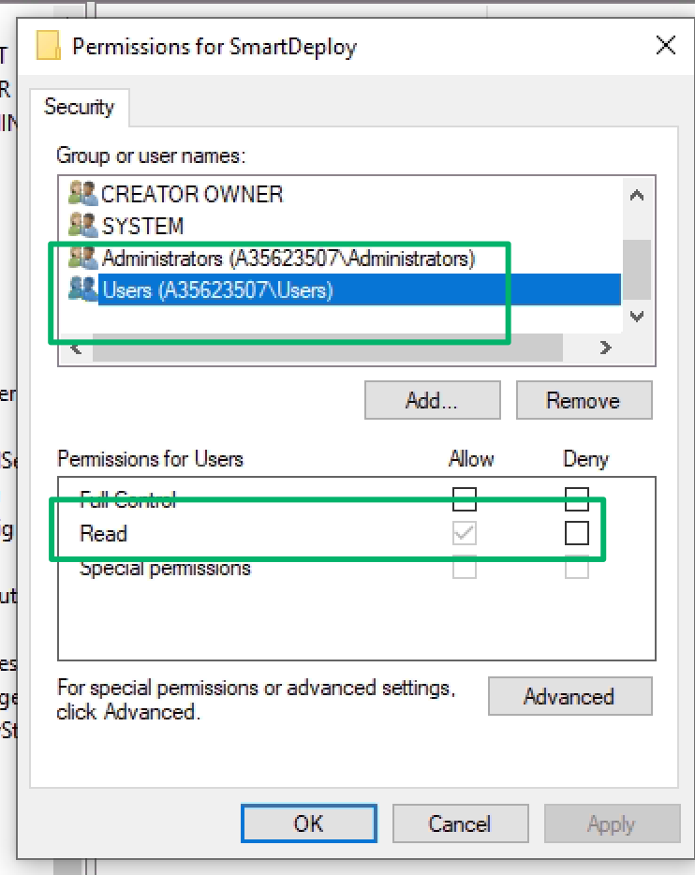Click the group list scroll down arrow
Image resolution: width=695 pixels, height=875 pixels.
pyautogui.click(x=637, y=317)
